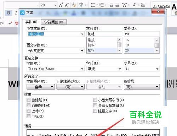Open the 着重号 (无) dropdown
Screen dimensions: 177x136
pos(142,87)
